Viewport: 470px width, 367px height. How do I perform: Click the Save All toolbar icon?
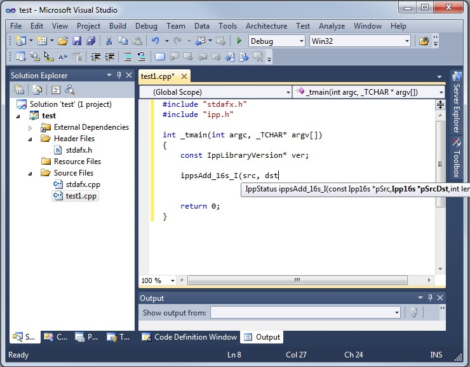point(90,41)
